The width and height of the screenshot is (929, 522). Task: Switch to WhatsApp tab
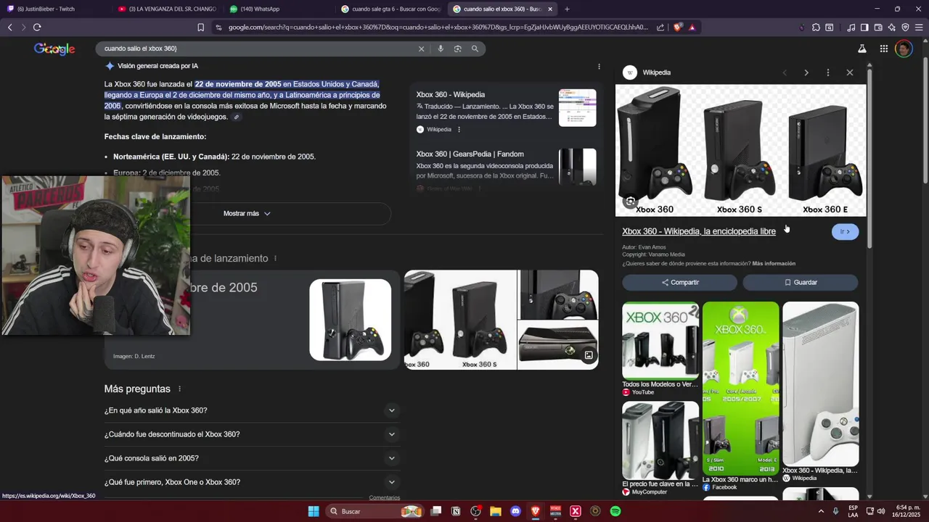coord(279,9)
